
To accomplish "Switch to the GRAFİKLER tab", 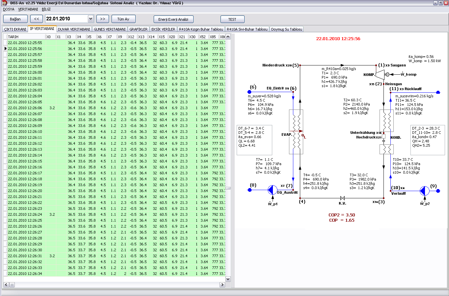I will coord(138,29).
